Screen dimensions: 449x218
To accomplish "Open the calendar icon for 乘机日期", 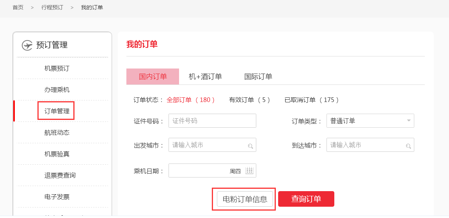I will tap(249, 171).
